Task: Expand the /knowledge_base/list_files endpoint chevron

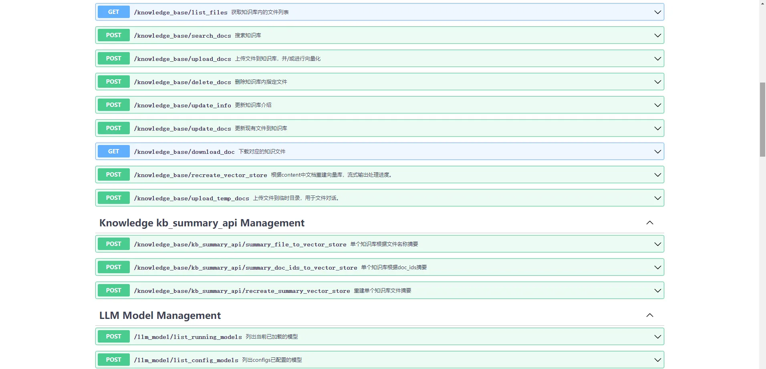Action: (x=657, y=12)
